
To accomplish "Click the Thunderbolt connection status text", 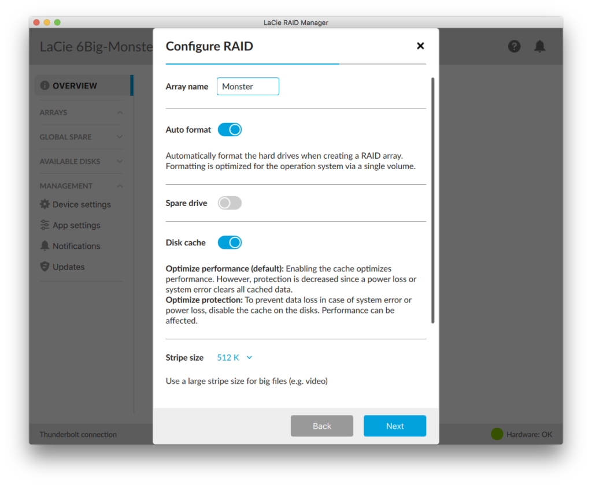I will tap(78, 435).
